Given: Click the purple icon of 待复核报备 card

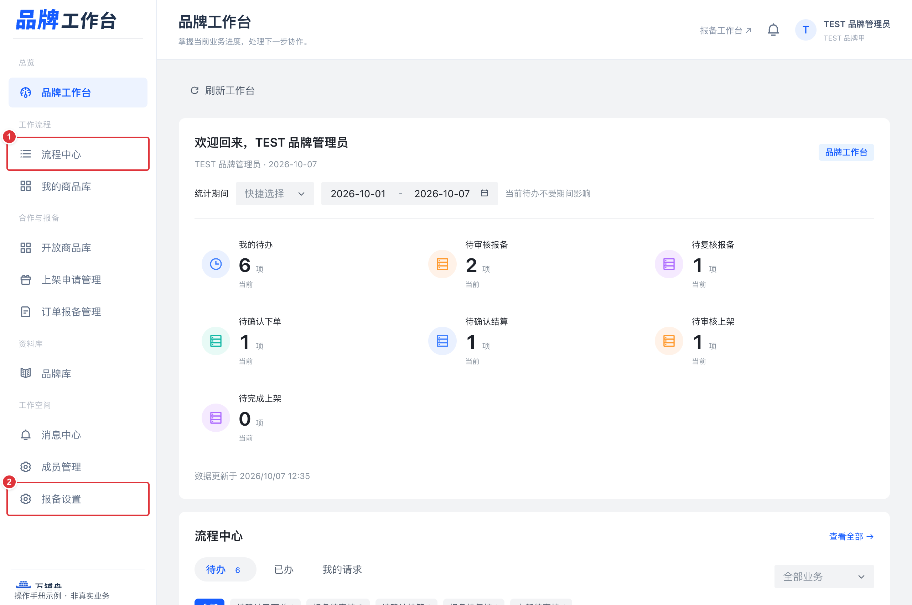Looking at the screenshot, I should tap(669, 264).
